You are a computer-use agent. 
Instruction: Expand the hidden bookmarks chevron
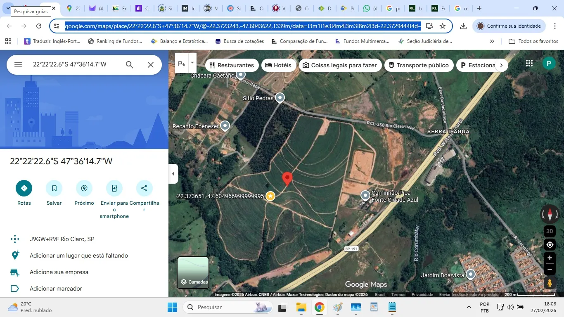492,41
